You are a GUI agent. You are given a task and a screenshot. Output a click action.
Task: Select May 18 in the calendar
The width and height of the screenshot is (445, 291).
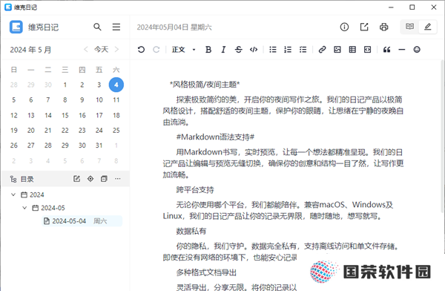[116, 115]
